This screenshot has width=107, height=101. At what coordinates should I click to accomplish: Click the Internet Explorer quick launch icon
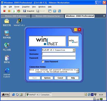[x=13, y=95]
